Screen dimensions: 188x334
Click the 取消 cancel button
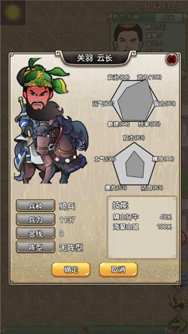118,270
